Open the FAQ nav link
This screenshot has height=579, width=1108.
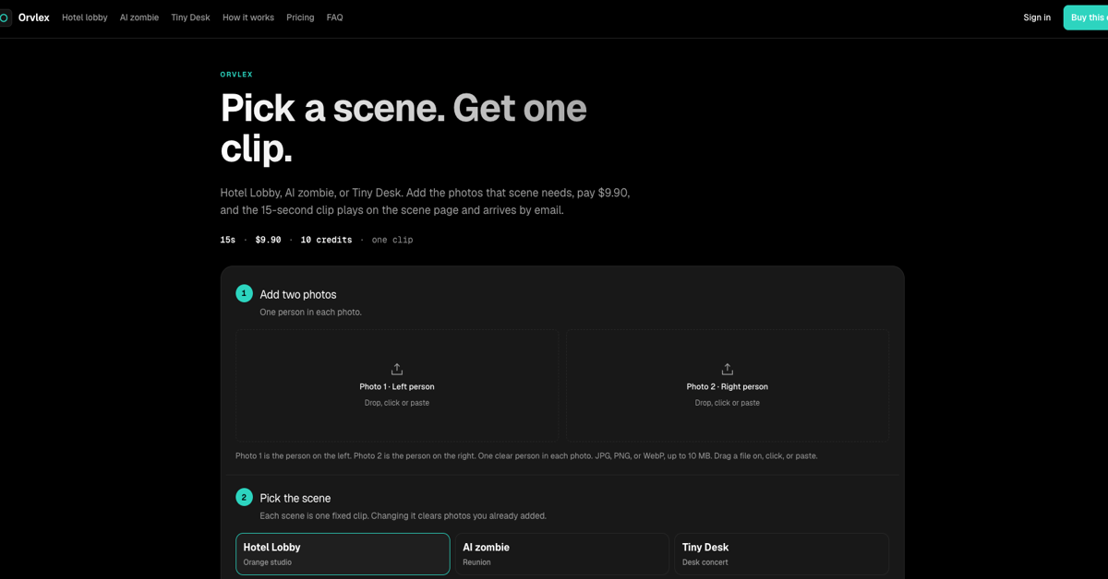click(335, 18)
